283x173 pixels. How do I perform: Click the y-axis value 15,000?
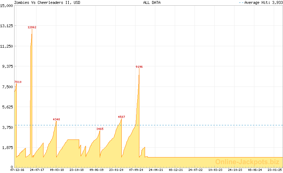(6, 6)
